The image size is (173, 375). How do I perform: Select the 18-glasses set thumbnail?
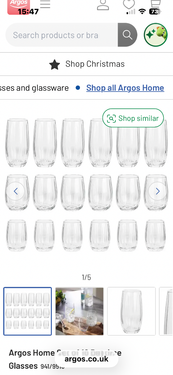pos(27,311)
